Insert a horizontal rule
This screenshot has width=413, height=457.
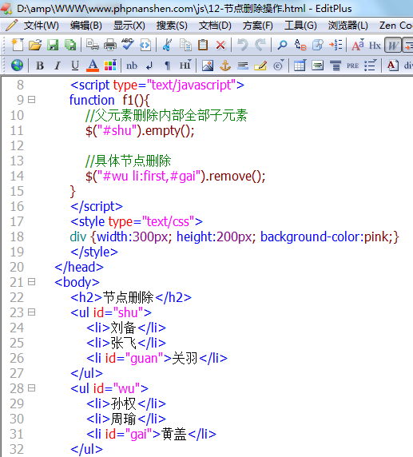click(243, 66)
